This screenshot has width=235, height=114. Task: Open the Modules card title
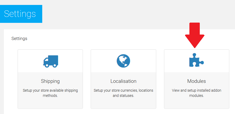[196, 81]
